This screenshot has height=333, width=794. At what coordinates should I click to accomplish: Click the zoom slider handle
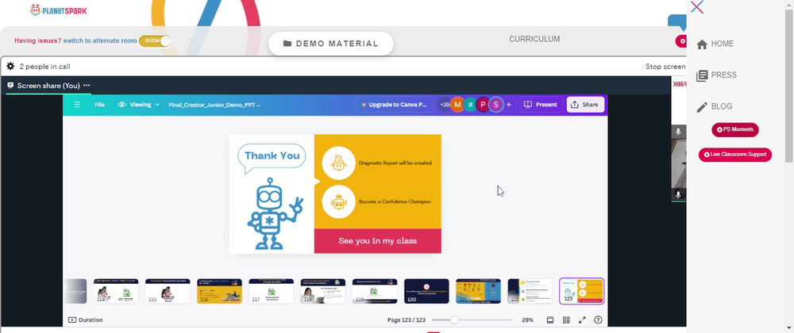tap(454, 320)
